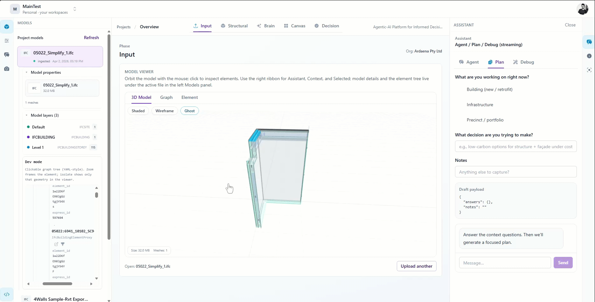595x302 pixels.
Task: Open the Models cube icon in left sidebar
Action: pos(7,27)
